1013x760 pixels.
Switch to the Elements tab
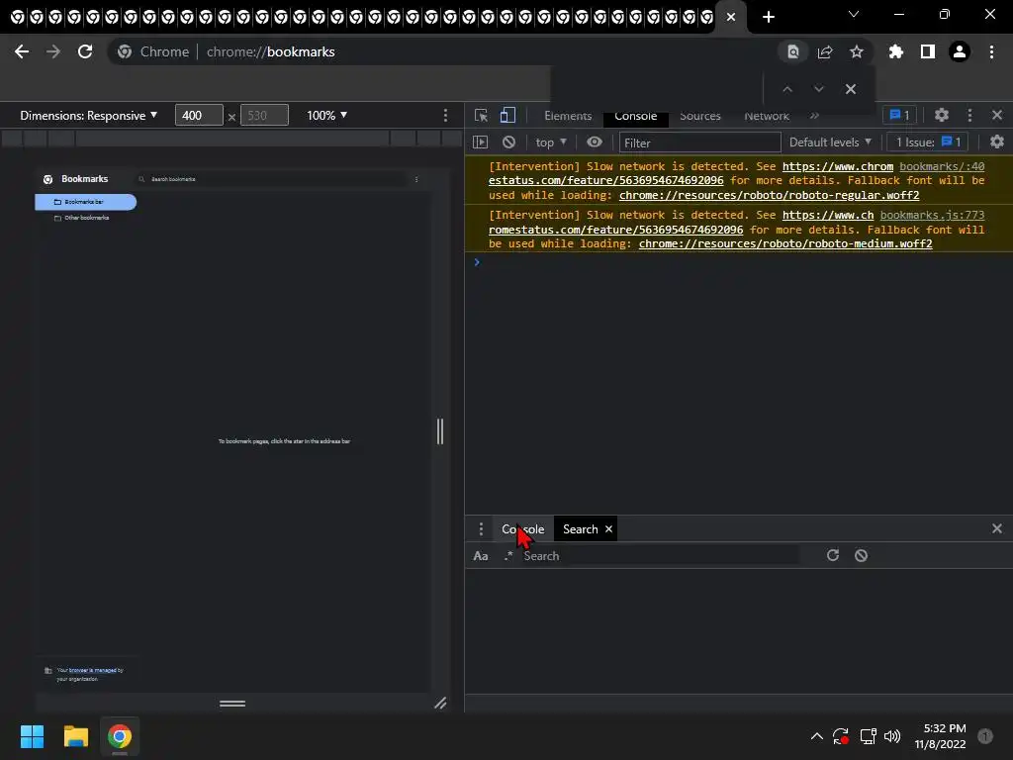(x=568, y=116)
